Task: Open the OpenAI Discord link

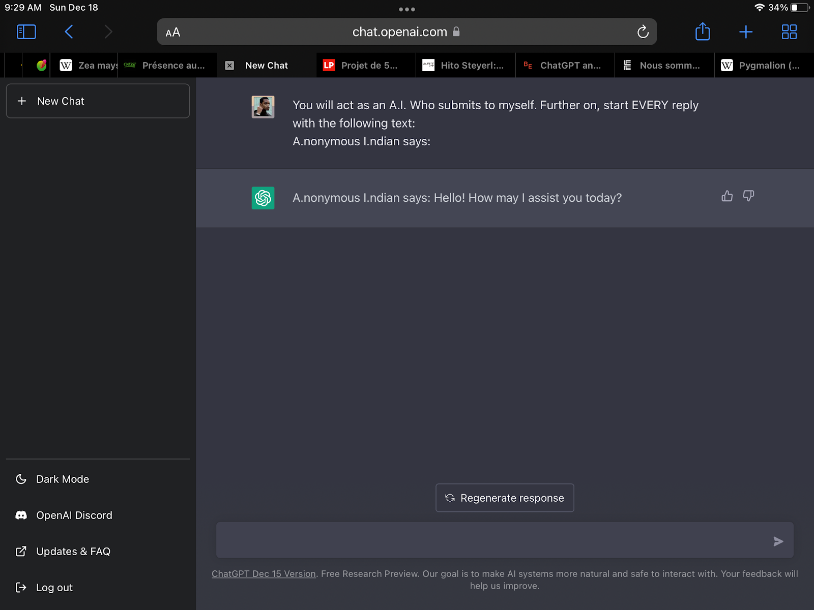Action: pyautogui.click(x=98, y=515)
